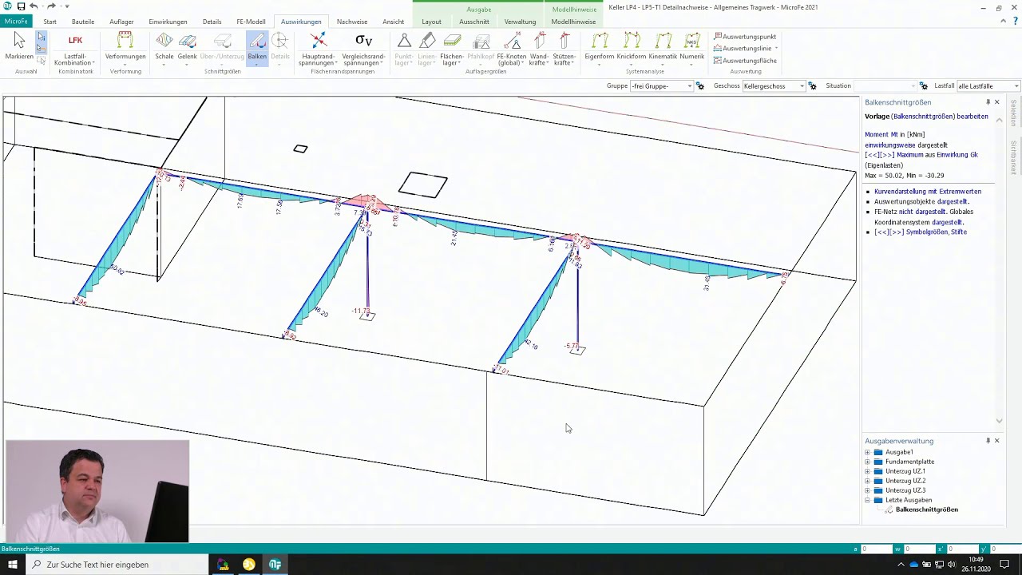Image resolution: width=1022 pixels, height=575 pixels.
Task: Undo the last action
Action: tap(34, 6)
